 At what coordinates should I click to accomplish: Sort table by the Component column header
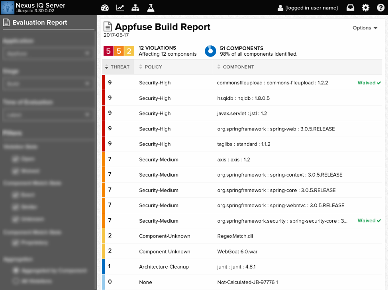coord(238,67)
